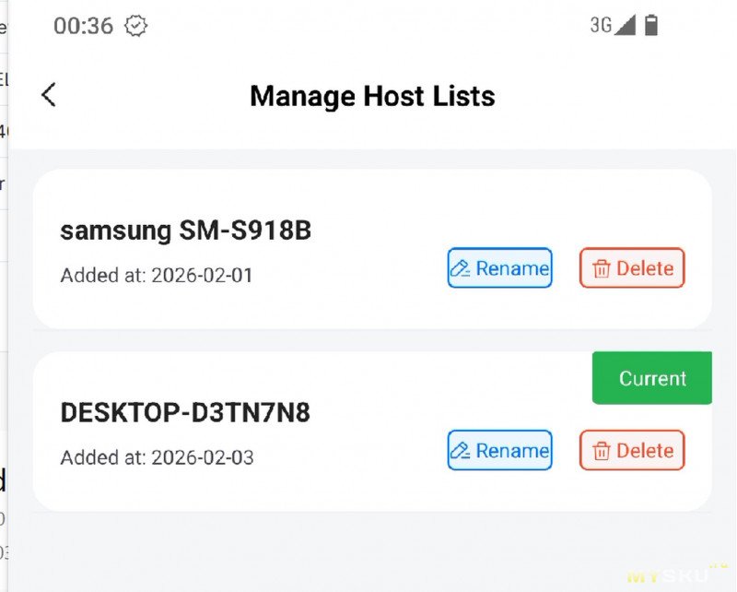Tap the Added at 2026-02-03 date text

(157, 457)
